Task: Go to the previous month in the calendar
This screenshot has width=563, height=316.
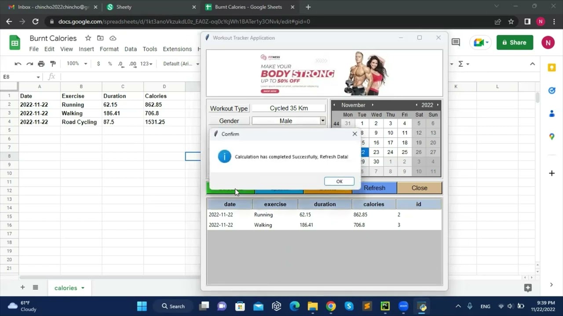Action: point(334,105)
